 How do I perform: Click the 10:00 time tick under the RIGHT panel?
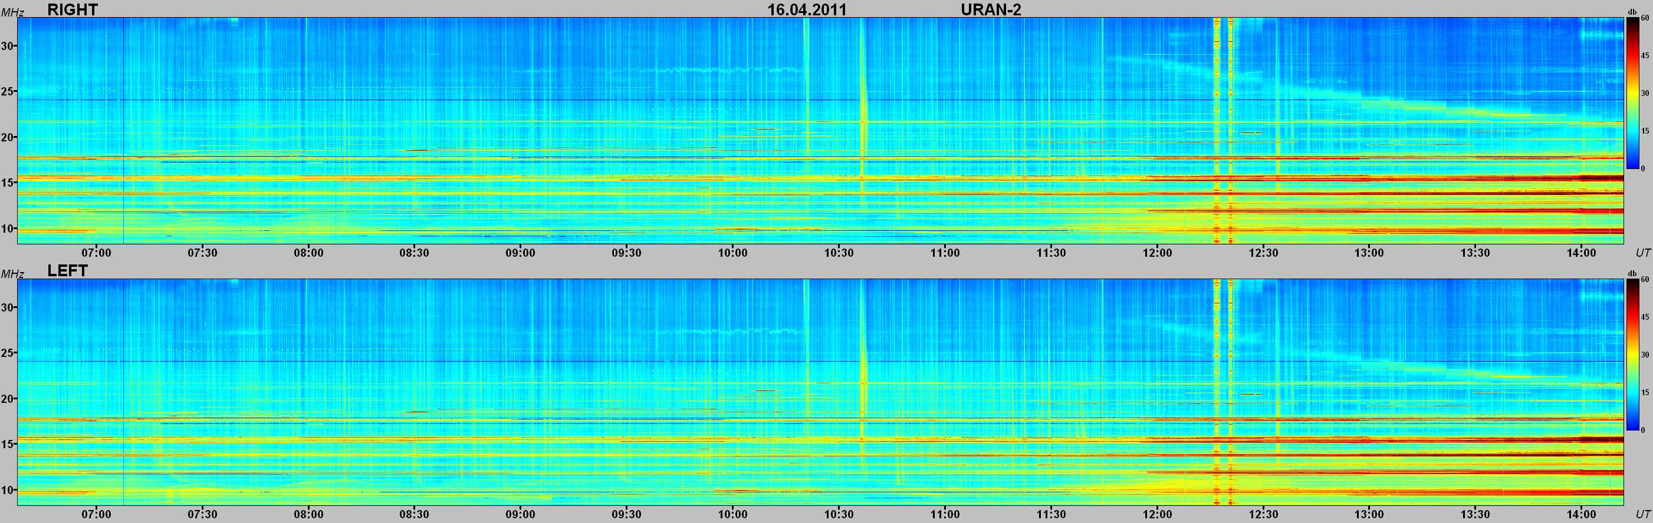tap(733, 253)
